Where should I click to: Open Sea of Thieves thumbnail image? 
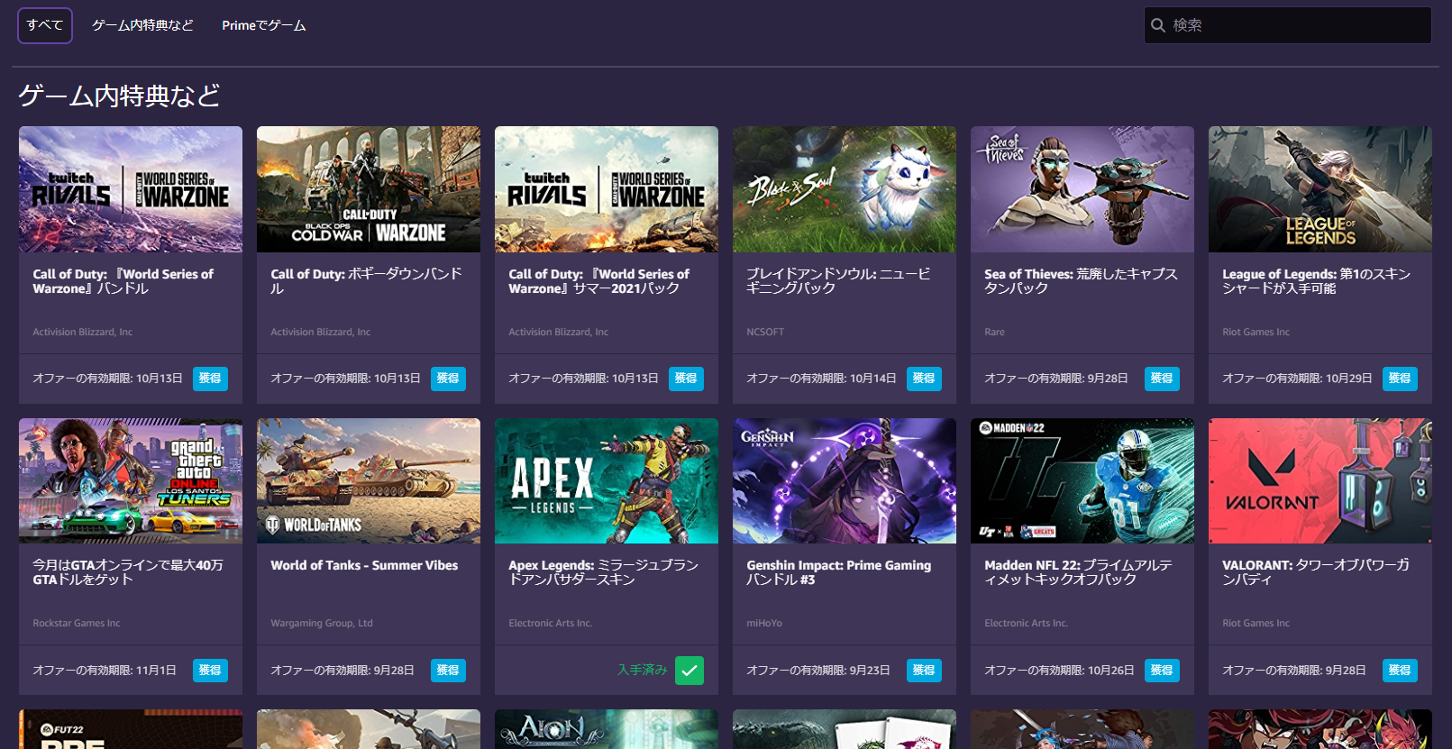coord(1082,189)
